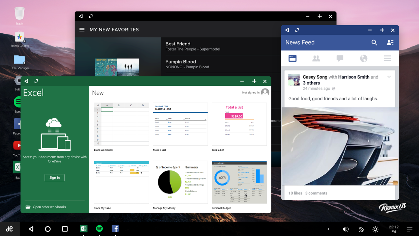The width and height of the screenshot is (419, 236).
Task: Click the Excel icon in the taskbar
Action: [83, 228]
